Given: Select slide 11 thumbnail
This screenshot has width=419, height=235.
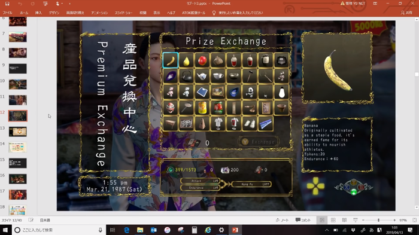Looking at the screenshot, I should 17,100.
